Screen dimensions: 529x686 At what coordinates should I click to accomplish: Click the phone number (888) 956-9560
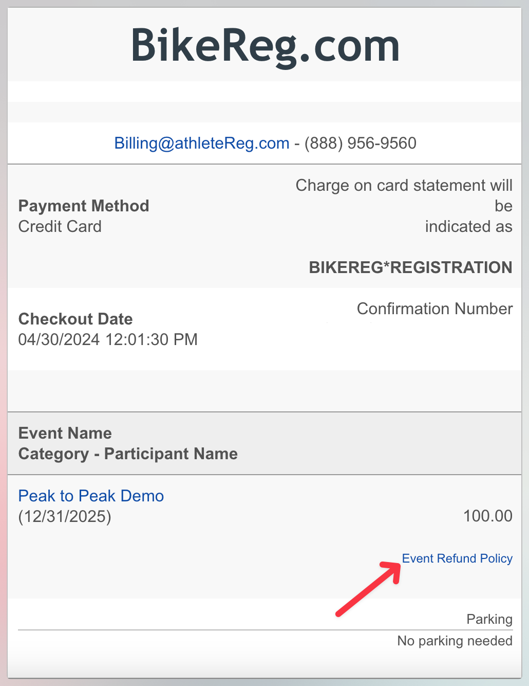361,143
